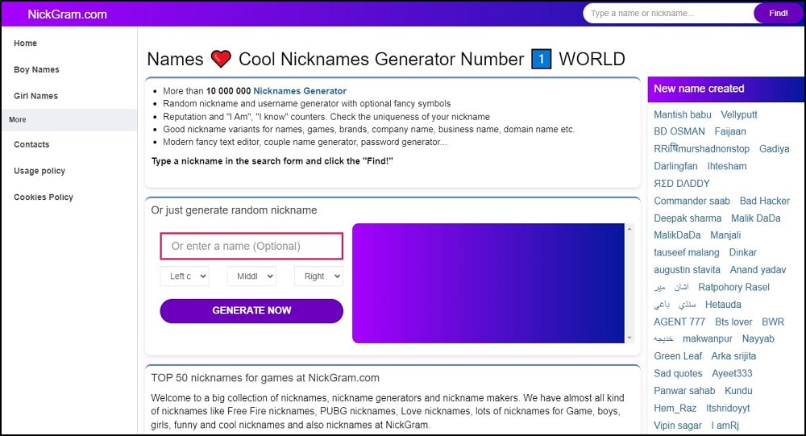Open the NickGram.com logo link
The height and width of the screenshot is (436, 806).
(68, 14)
